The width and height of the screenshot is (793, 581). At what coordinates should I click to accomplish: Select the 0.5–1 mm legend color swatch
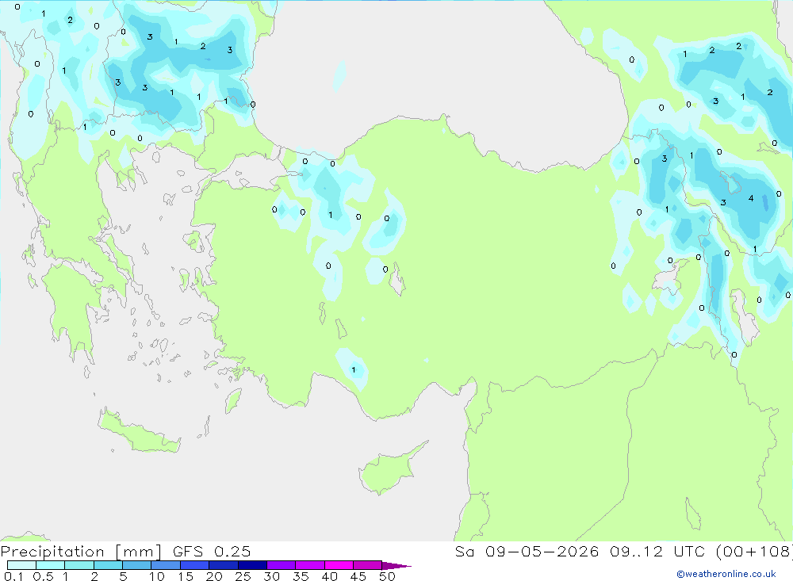coord(50,565)
